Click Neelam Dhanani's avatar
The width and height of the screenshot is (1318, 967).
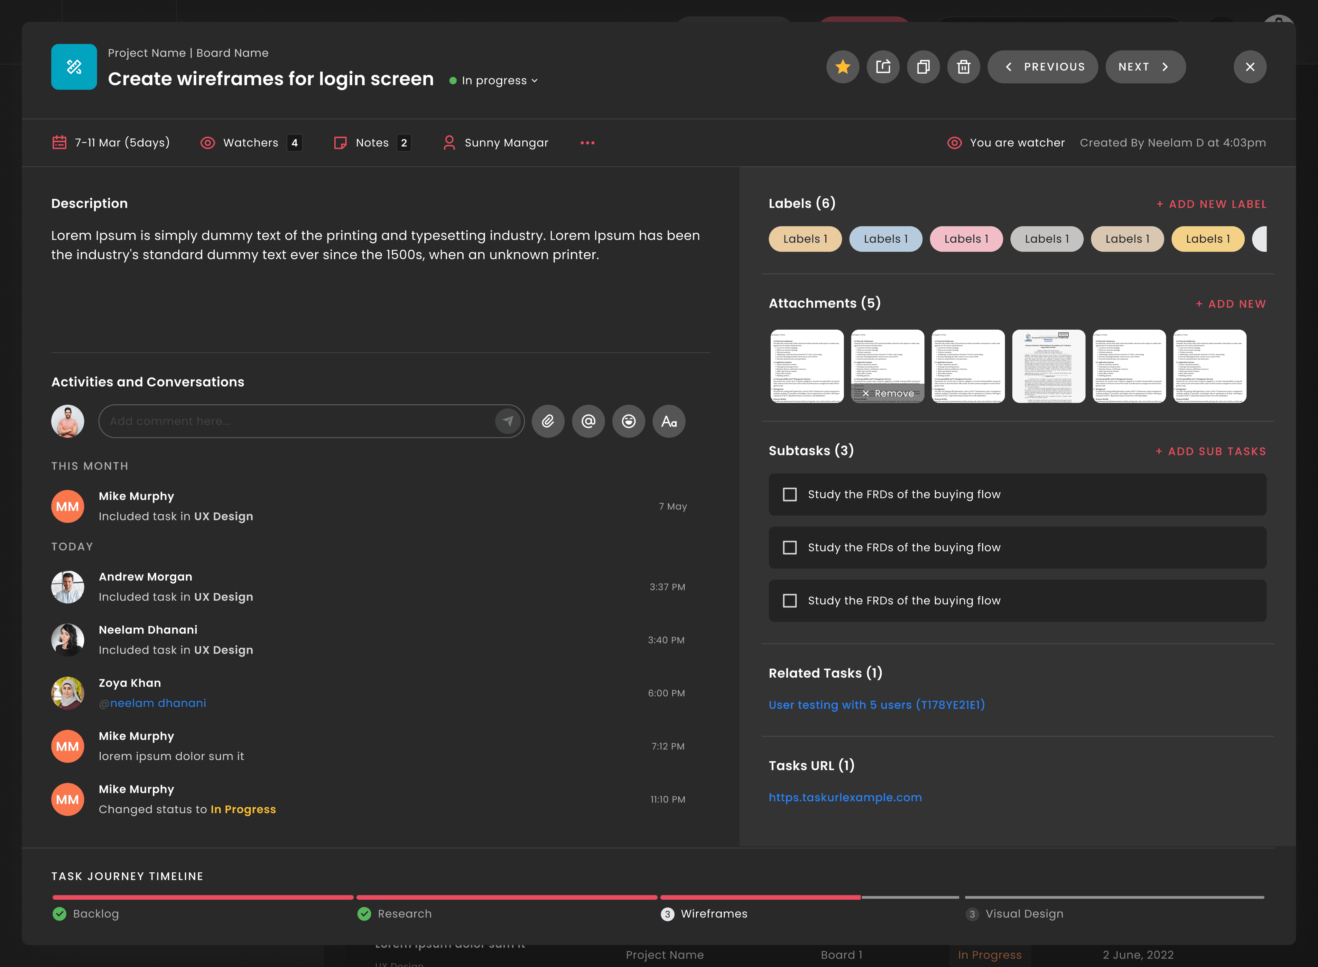tap(67, 640)
